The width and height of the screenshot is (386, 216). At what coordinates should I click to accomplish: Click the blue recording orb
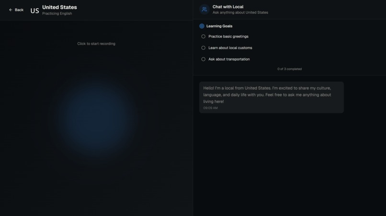96,118
